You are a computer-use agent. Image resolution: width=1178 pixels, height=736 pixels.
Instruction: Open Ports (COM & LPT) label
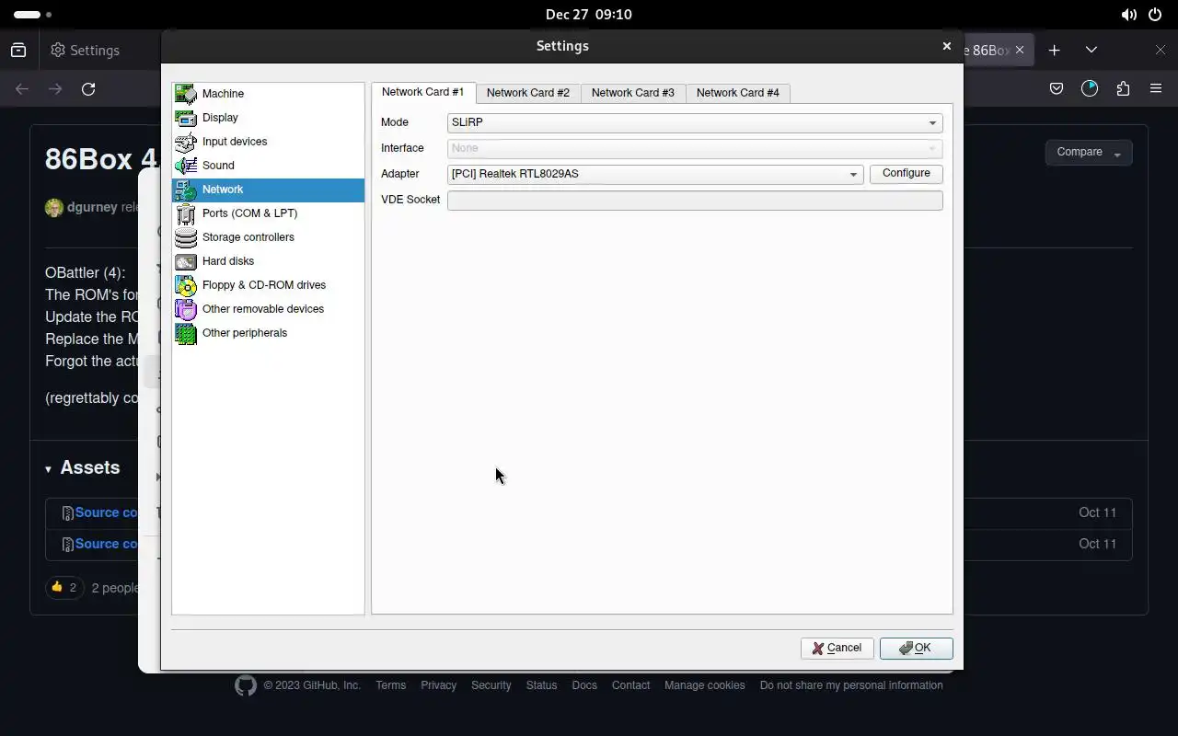click(249, 213)
